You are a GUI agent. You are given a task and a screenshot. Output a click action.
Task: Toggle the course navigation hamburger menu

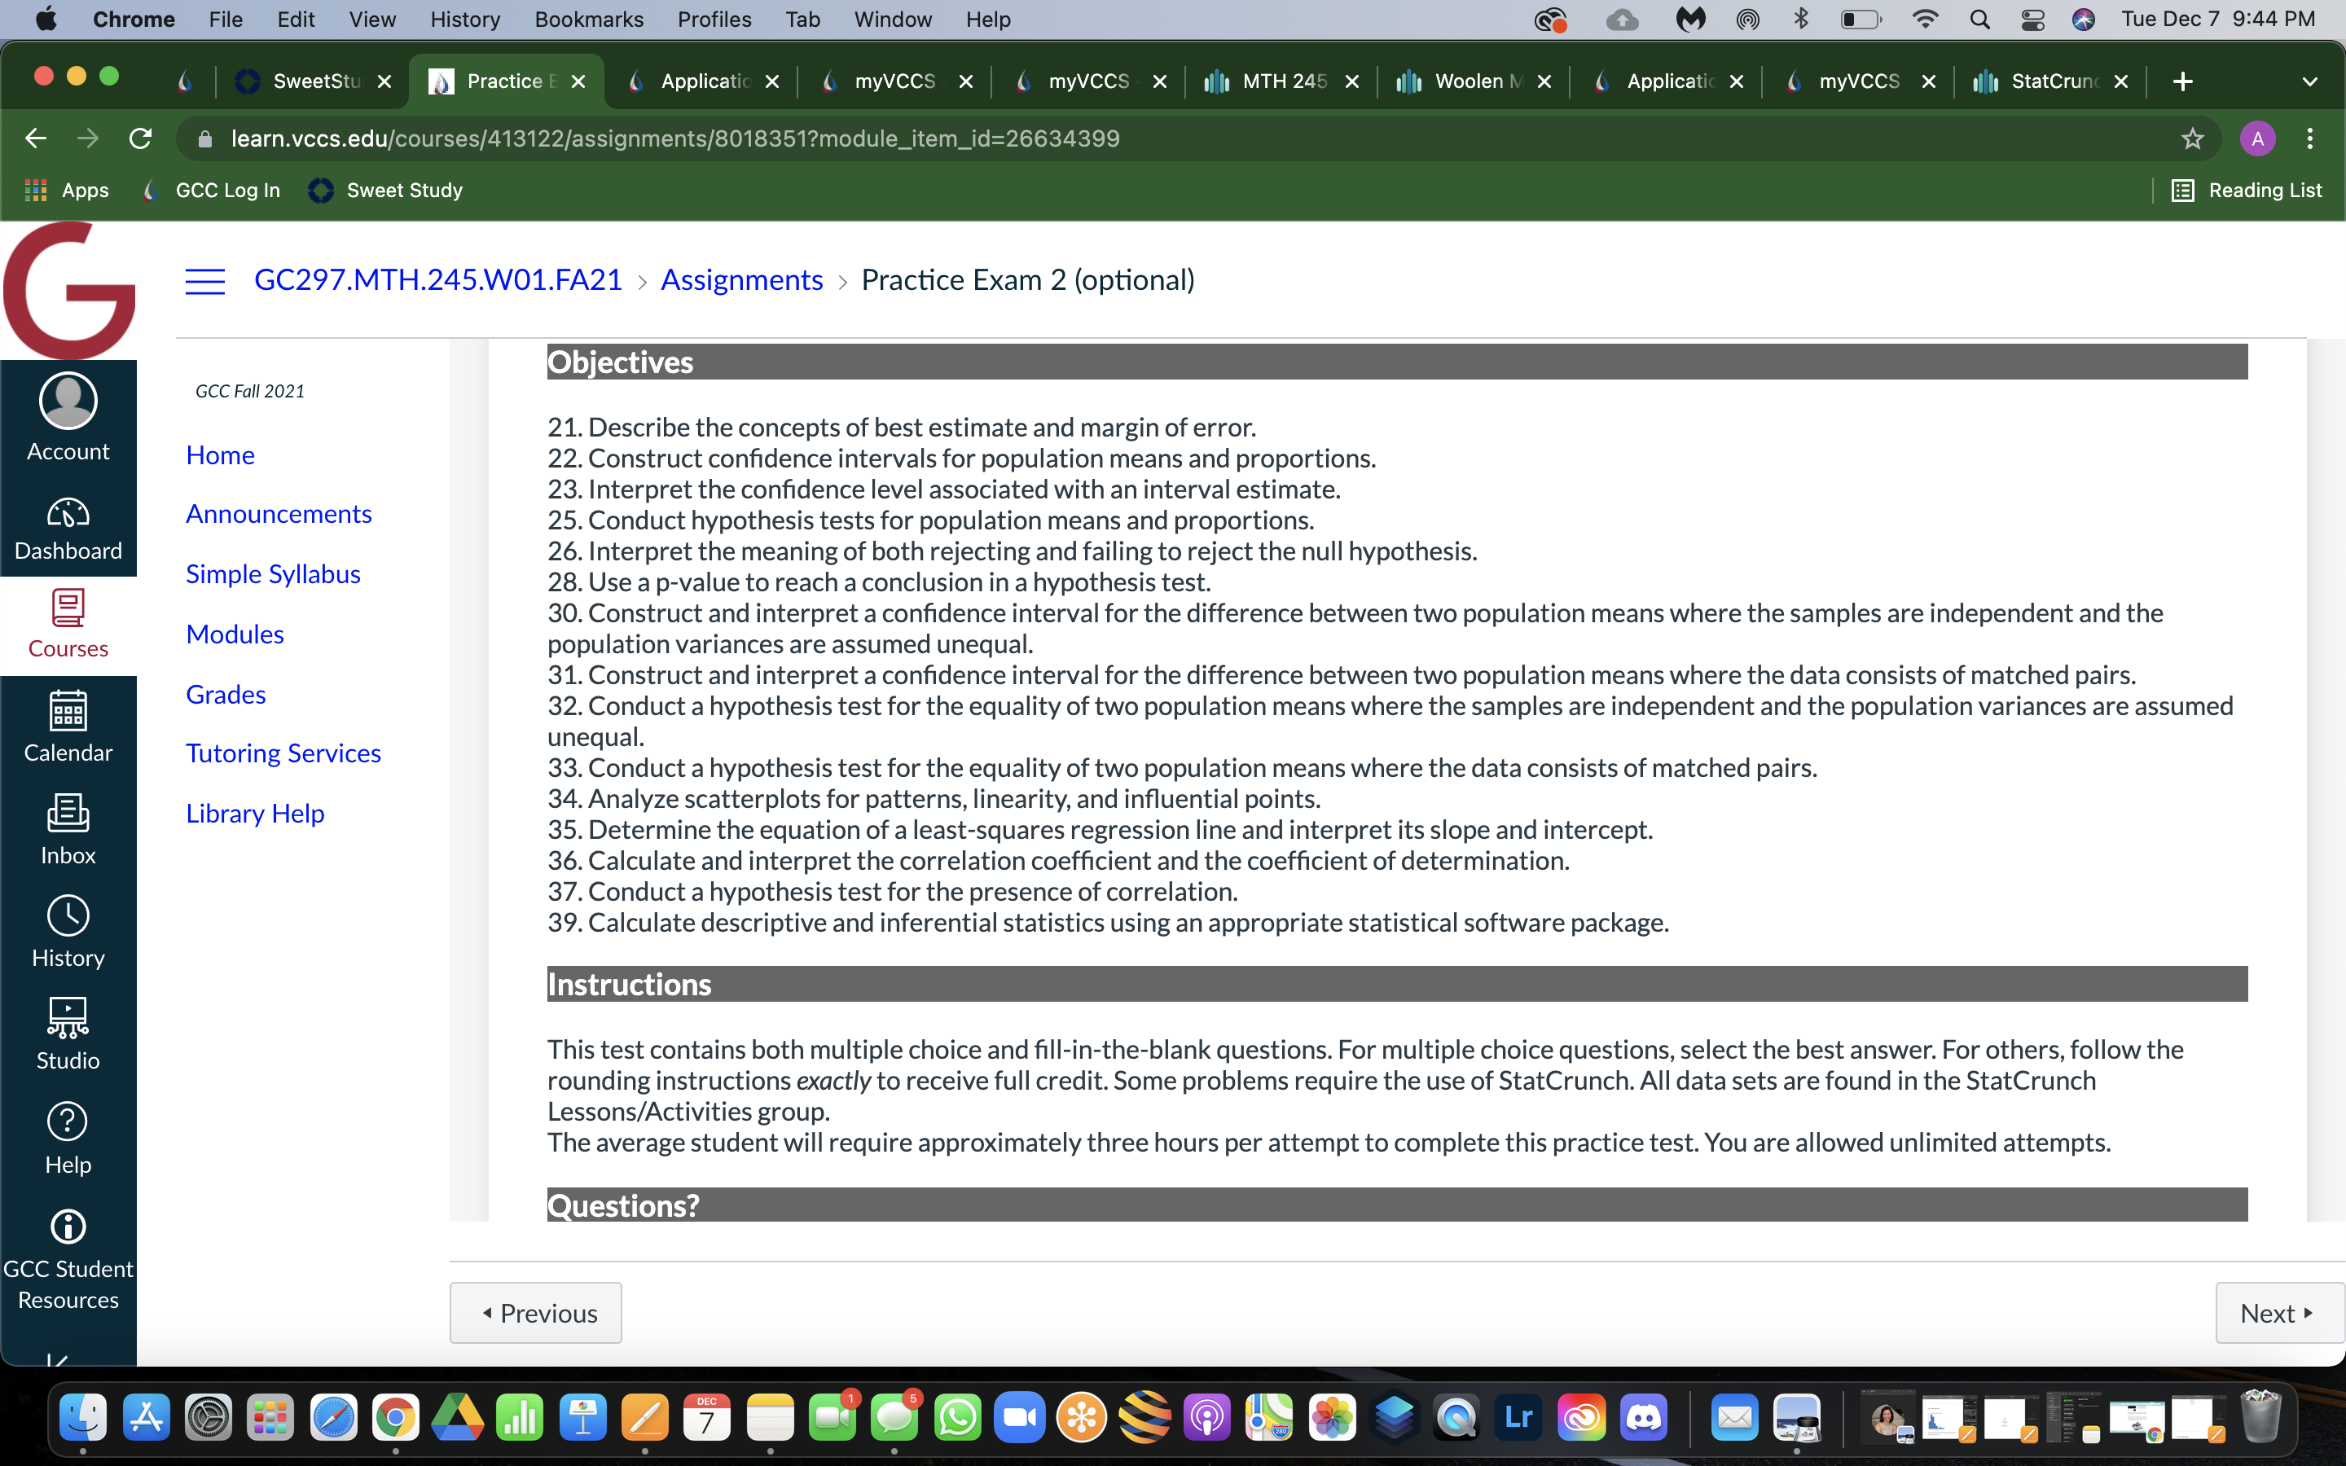(204, 281)
